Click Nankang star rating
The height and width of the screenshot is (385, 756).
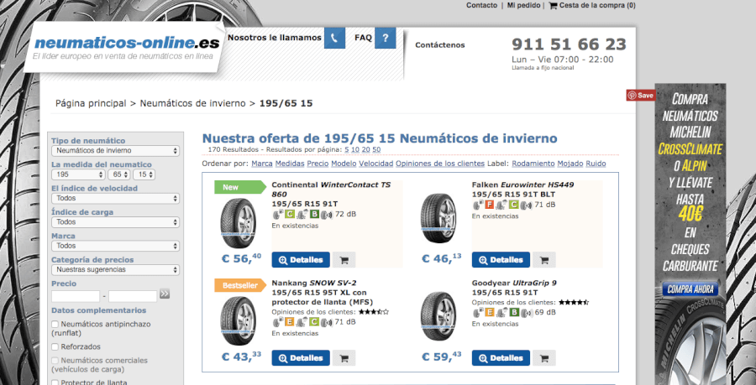(x=373, y=312)
